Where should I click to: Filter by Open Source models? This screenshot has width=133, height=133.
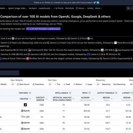23,84
